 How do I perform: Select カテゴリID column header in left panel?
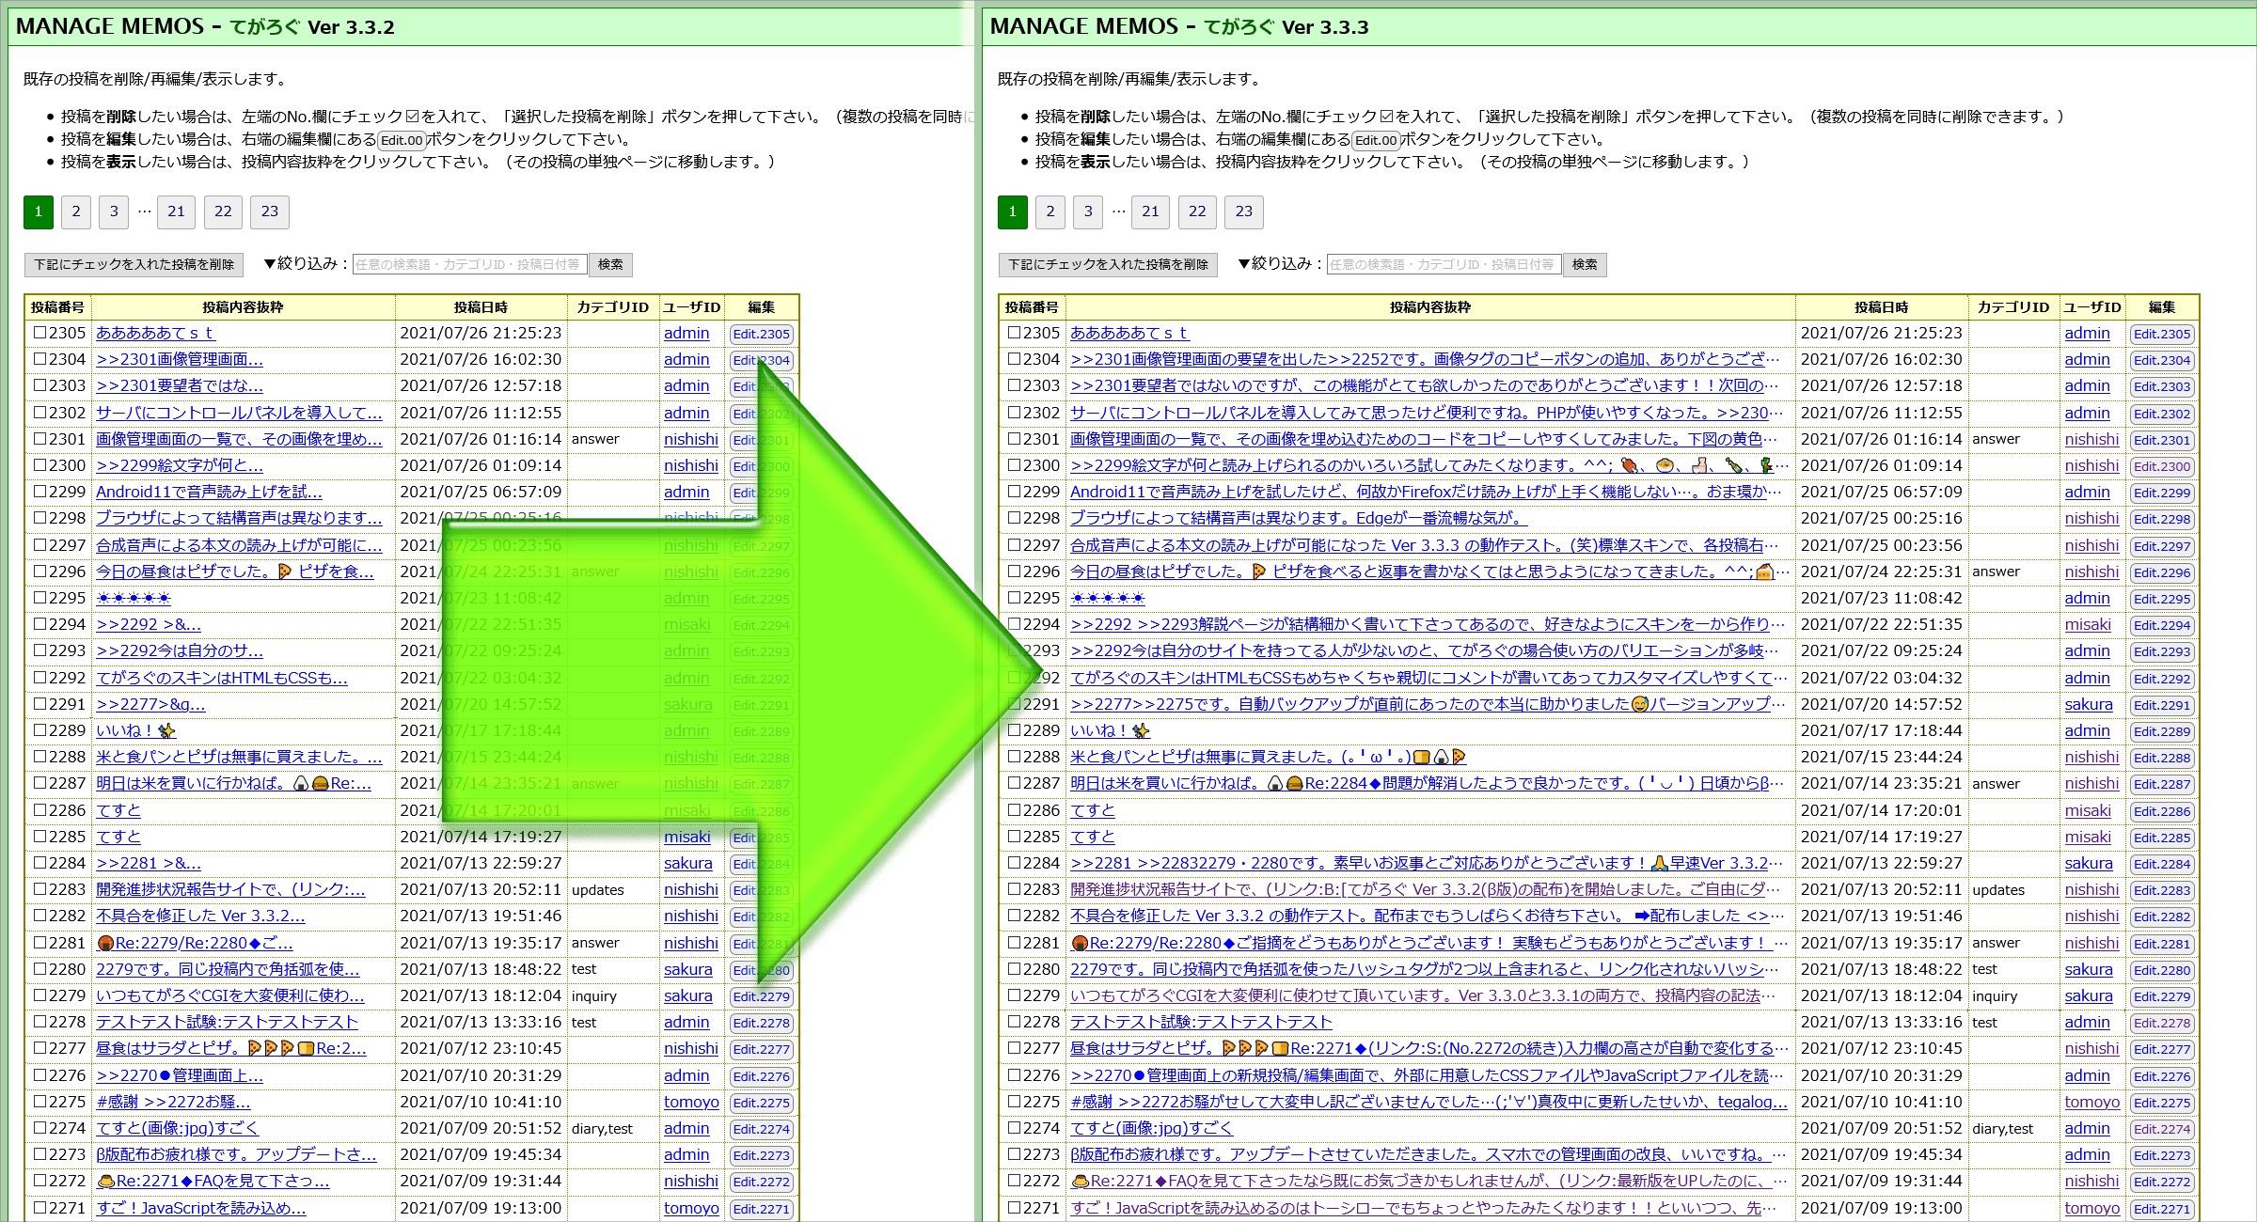click(612, 307)
